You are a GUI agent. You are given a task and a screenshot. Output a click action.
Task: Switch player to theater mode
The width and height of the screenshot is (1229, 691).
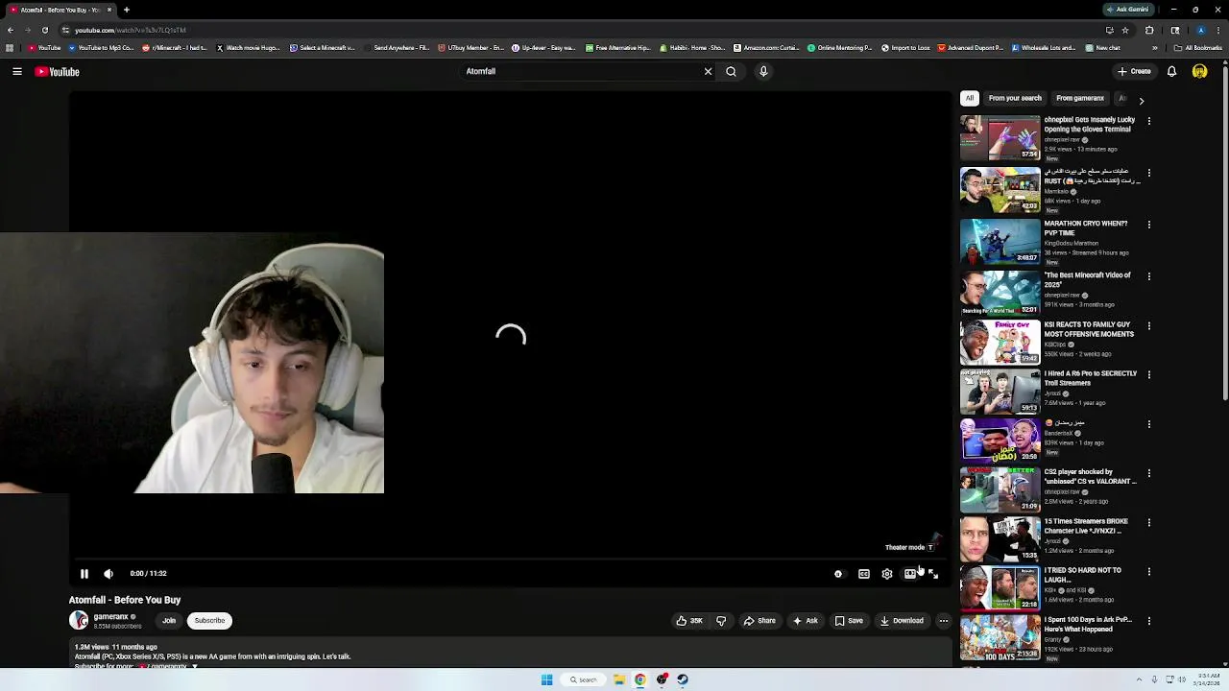909,574
